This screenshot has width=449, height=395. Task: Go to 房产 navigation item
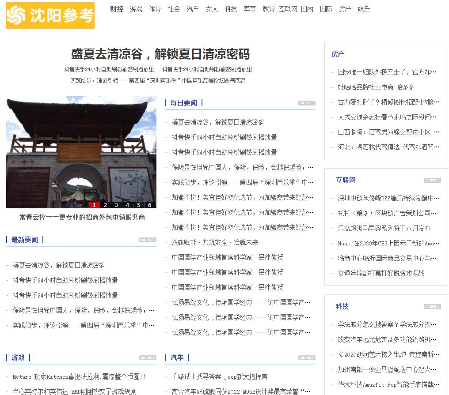(345, 9)
